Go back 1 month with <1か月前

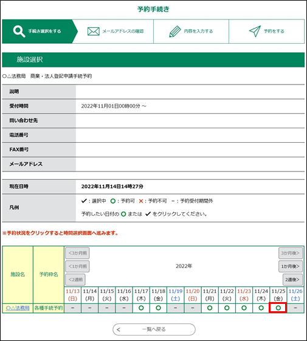77,266
